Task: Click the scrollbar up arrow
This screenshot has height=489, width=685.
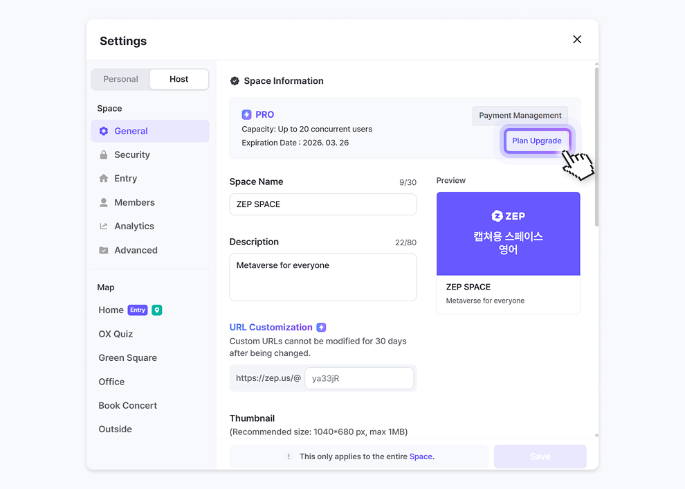Action: (596, 64)
